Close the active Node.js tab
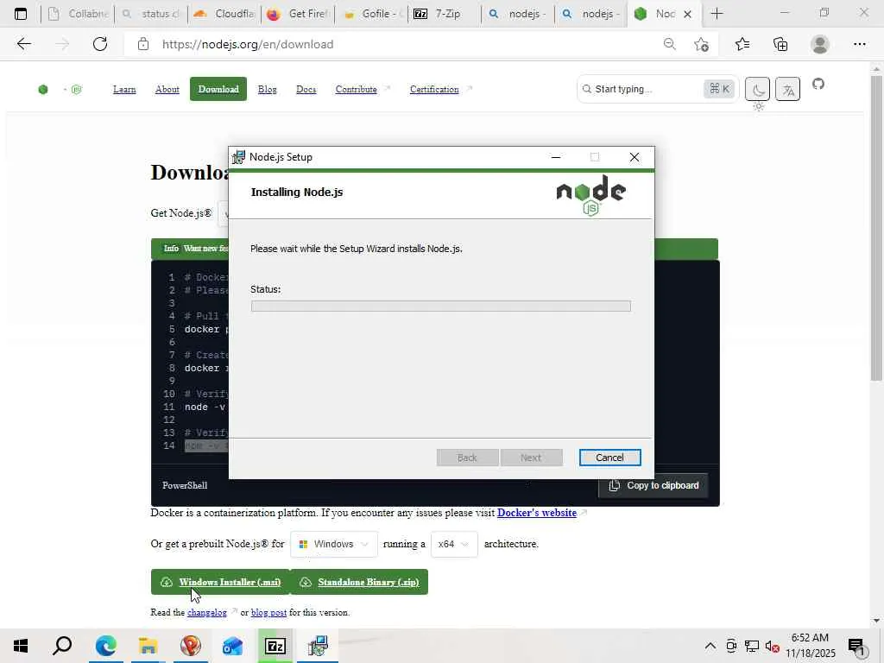 pyautogui.click(x=687, y=14)
